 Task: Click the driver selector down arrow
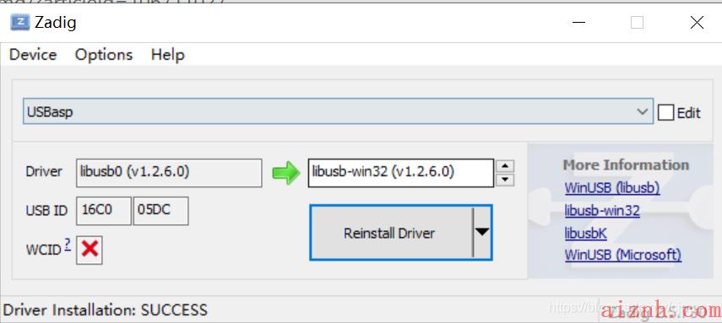(506, 180)
